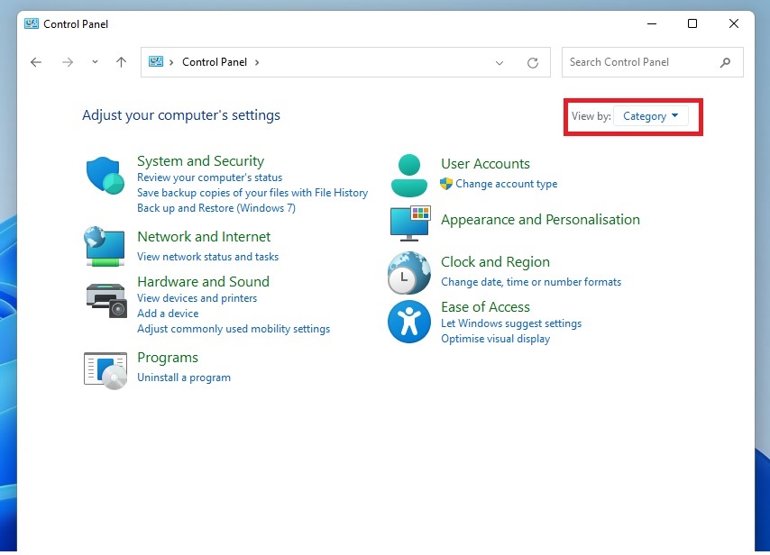Click the refresh button in address bar
Screen dimensions: 770x555
pyautogui.click(x=533, y=63)
